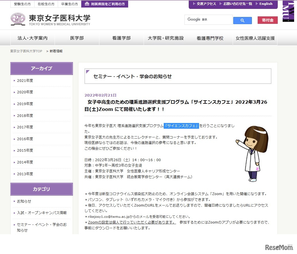
Task: Open the 医学部 navigation menu
Action: [x=77, y=38]
